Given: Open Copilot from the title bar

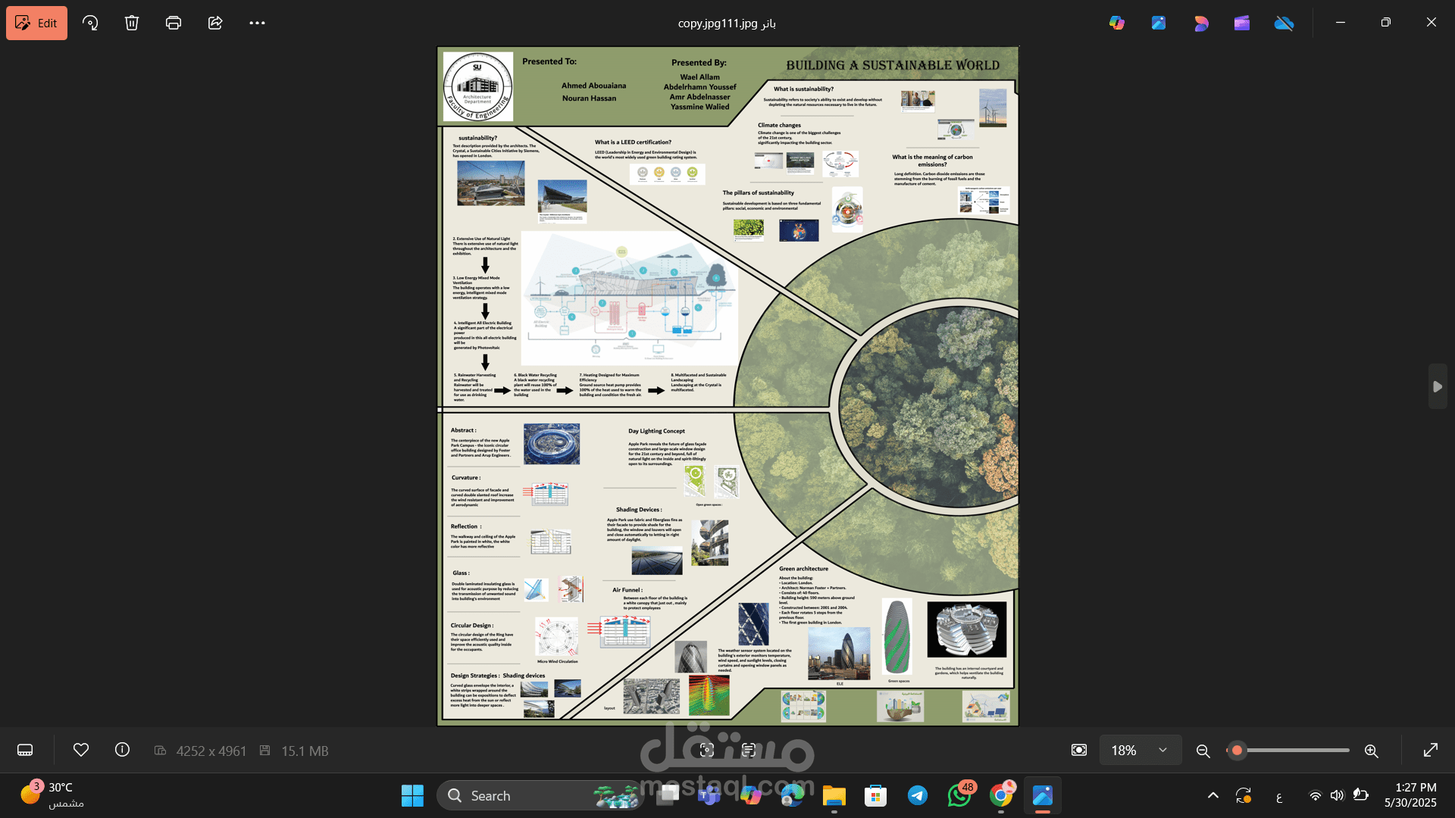Looking at the screenshot, I should (x=1117, y=23).
